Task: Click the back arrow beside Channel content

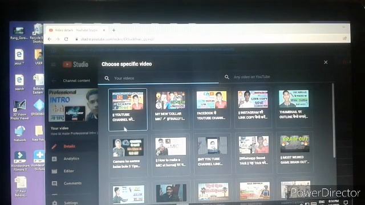Action: click(x=54, y=81)
